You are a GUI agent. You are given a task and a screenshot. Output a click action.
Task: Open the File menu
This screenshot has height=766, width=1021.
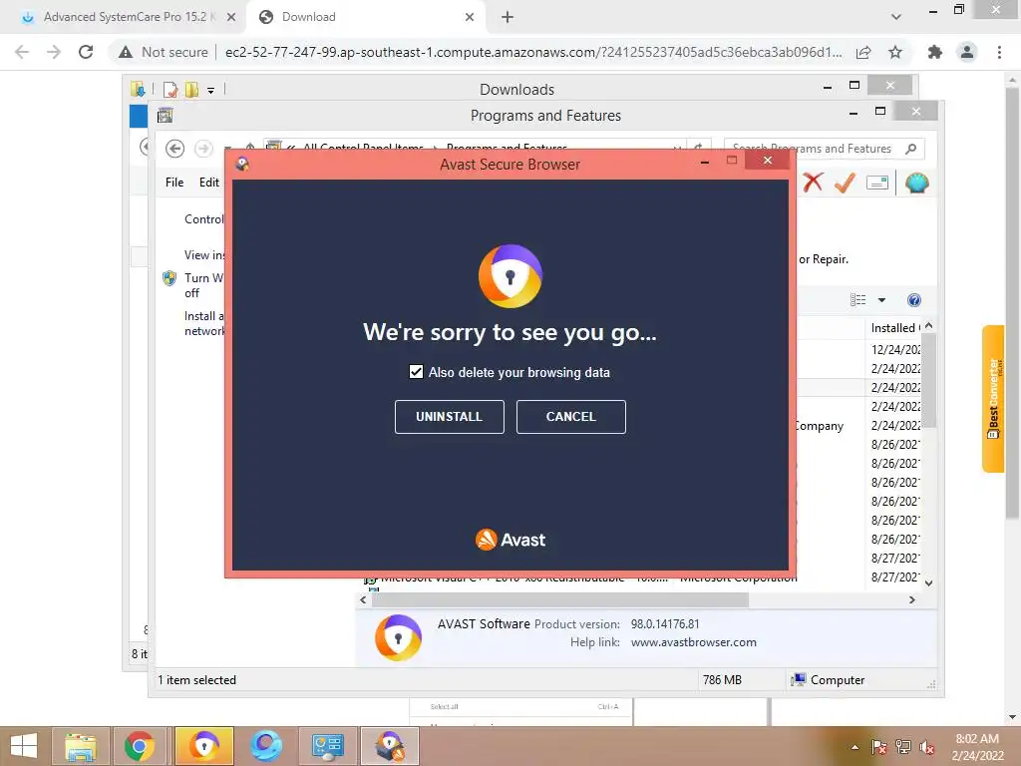[174, 183]
